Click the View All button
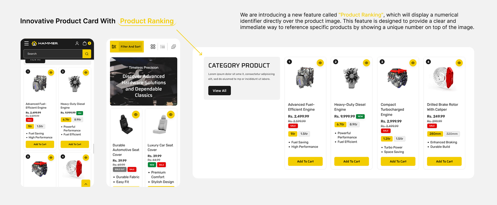The image size is (497, 205). pos(219,91)
